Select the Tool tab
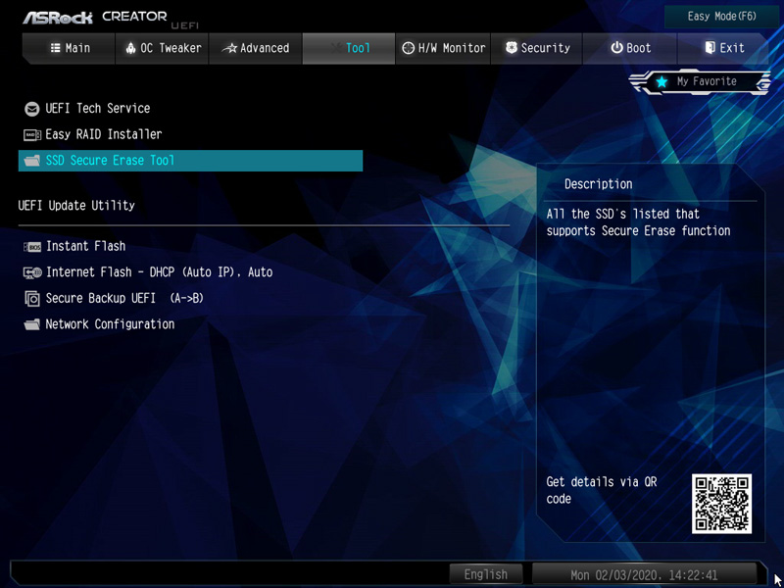The width and height of the screenshot is (784, 588). pos(349,48)
